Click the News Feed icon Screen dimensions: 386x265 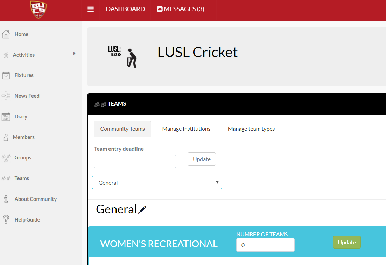tap(6, 96)
